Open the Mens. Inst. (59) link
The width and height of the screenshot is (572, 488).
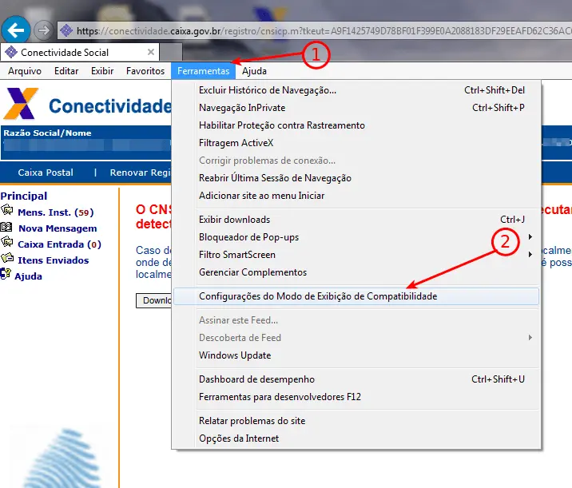coord(55,212)
